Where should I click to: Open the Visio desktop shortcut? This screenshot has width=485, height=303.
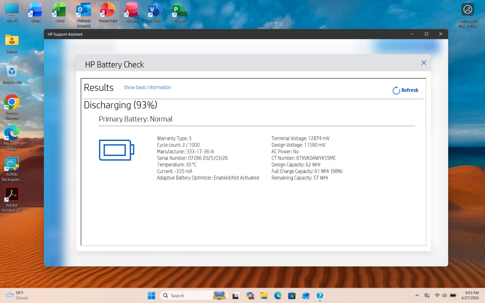point(156,13)
